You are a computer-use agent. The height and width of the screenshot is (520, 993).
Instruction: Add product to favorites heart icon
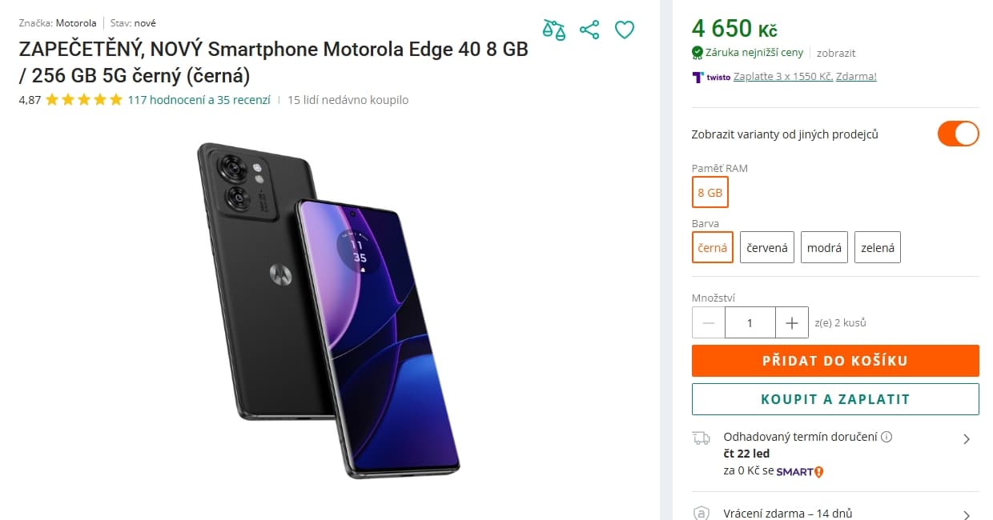pyautogui.click(x=625, y=29)
